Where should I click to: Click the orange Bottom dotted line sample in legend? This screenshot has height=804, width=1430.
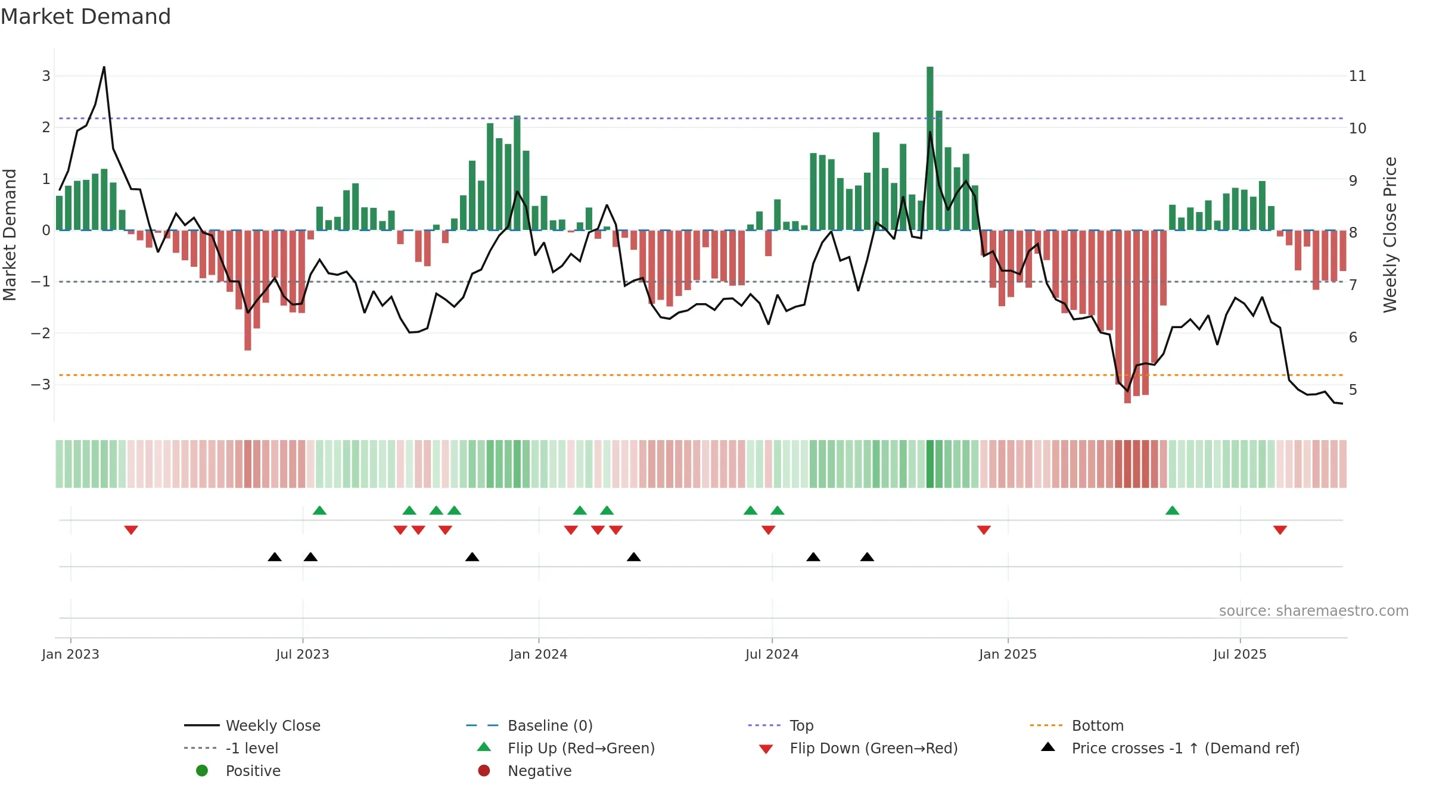(x=1046, y=725)
